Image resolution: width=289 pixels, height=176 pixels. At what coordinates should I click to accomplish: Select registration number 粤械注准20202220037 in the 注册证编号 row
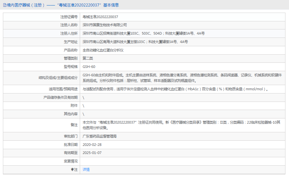coord(100,17)
